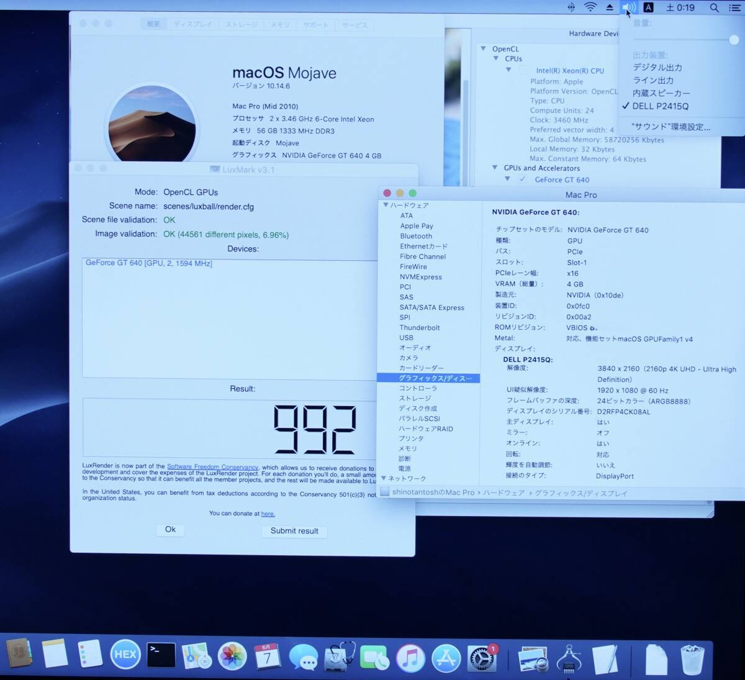Collapse GPUs and Accelerators node
This screenshot has width=745, height=680.
495,168
